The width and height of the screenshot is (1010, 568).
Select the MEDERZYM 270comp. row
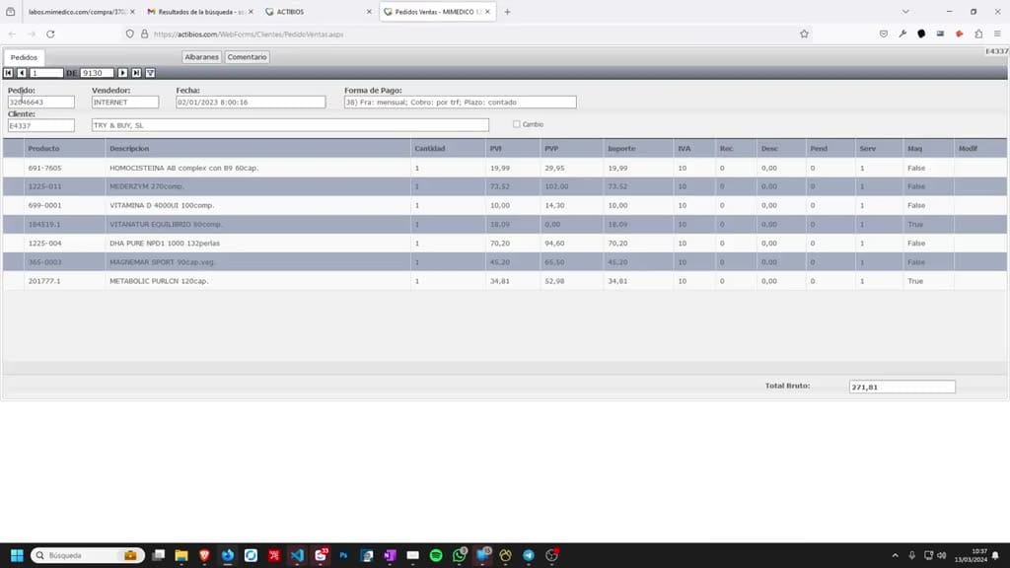(x=505, y=186)
